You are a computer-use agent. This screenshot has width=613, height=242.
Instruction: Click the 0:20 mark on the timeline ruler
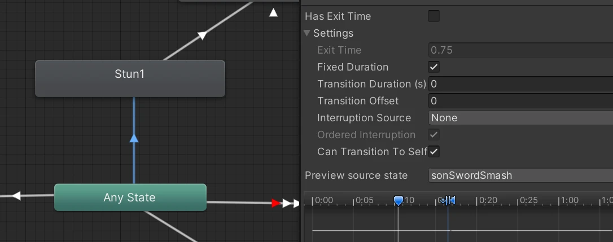click(487, 200)
